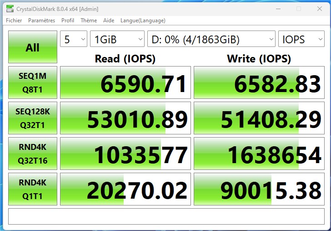Change the IOPS unit dropdown
This screenshot has width=331, height=231.
[x=301, y=39]
